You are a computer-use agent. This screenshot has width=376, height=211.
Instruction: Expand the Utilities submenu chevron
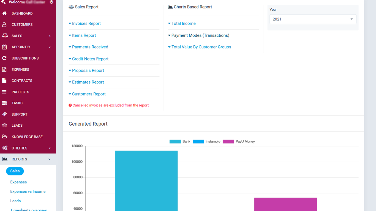pyautogui.click(x=50, y=148)
